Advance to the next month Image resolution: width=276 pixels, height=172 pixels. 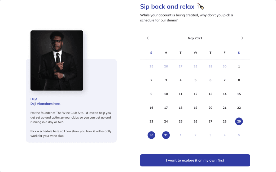(242, 38)
